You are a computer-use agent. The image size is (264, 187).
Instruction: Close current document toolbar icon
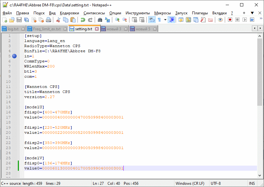(x=34, y=20)
